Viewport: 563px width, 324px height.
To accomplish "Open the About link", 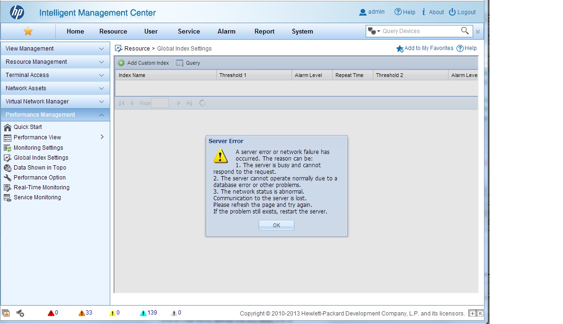I will pos(433,12).
